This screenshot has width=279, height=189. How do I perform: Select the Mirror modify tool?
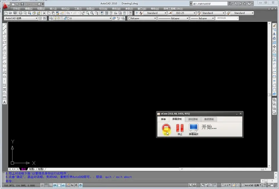[x=274, y=34]
